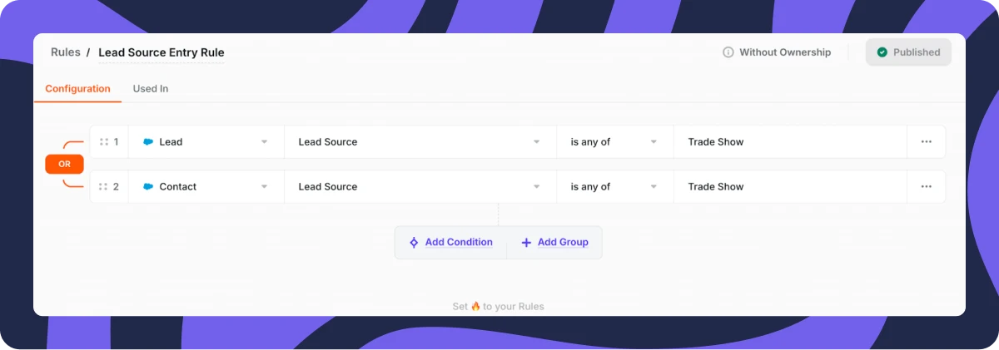Click the Salesforce cloud icon beside Lead
Image resolution: width=999 pixels, height=350 pixels.
pyautogui.click(x=148, y=142)
